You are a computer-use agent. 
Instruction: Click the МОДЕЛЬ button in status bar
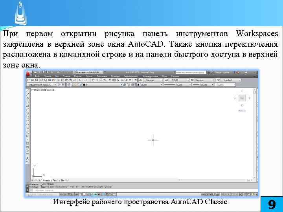click(206, 194)
